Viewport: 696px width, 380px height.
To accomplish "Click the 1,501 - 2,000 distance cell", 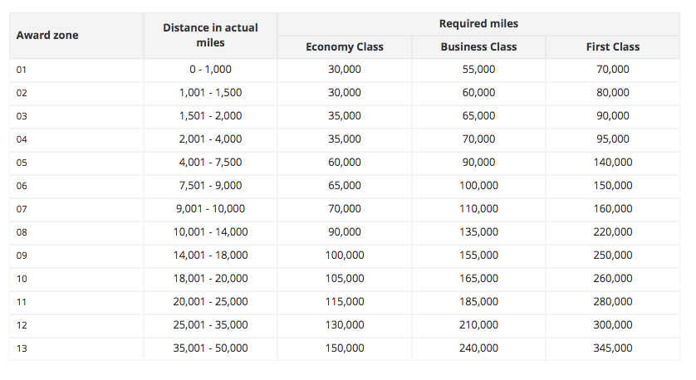I will pos(210,116).
